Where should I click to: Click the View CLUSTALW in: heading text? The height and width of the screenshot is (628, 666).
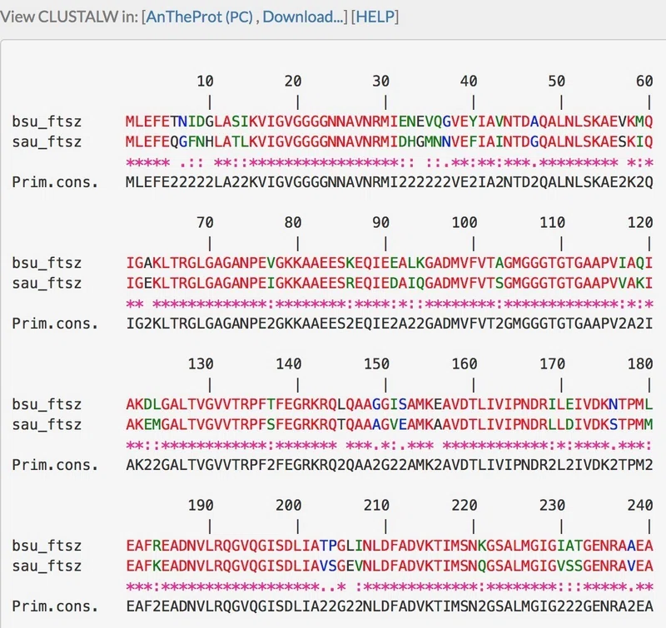click(69, 17)
